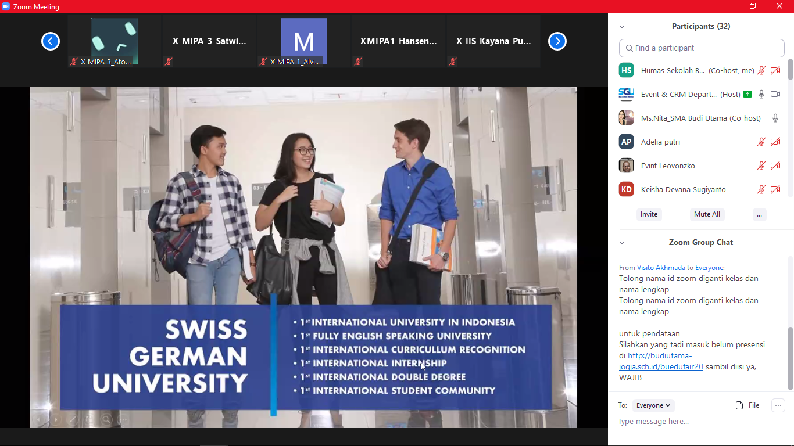The image size is (794, 446).
Task: Click the Humas Sekolah HS avatar
Action: pos(626,70)
